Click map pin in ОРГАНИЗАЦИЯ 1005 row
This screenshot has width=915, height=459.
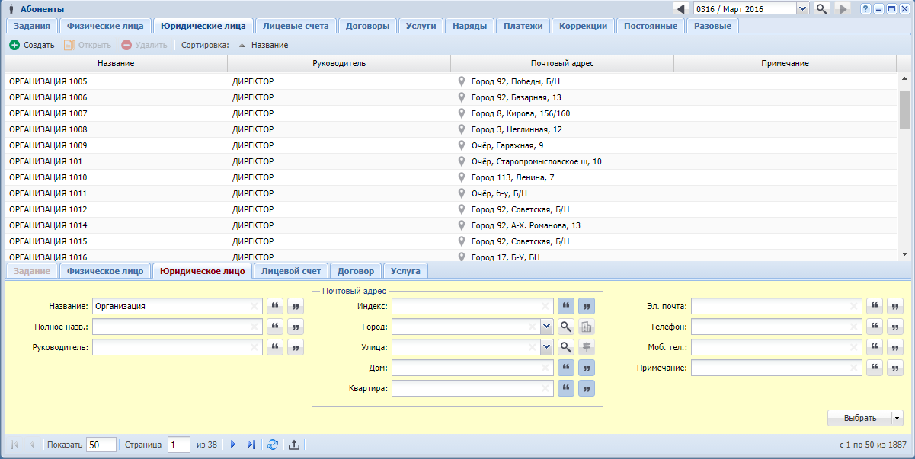coord(461,81)
